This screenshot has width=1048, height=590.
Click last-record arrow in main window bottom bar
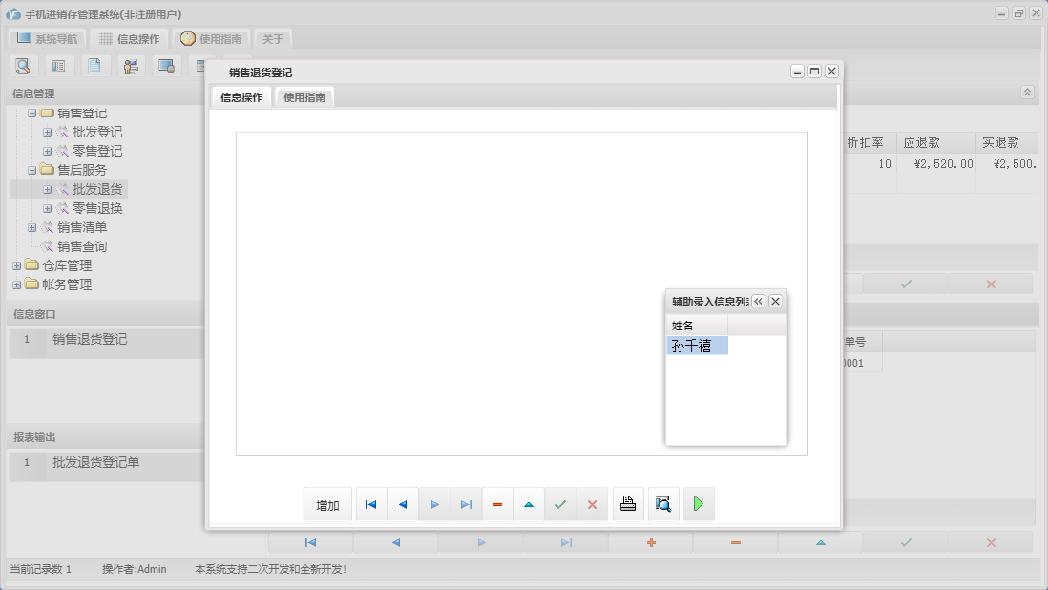click(x=566, y=542)
